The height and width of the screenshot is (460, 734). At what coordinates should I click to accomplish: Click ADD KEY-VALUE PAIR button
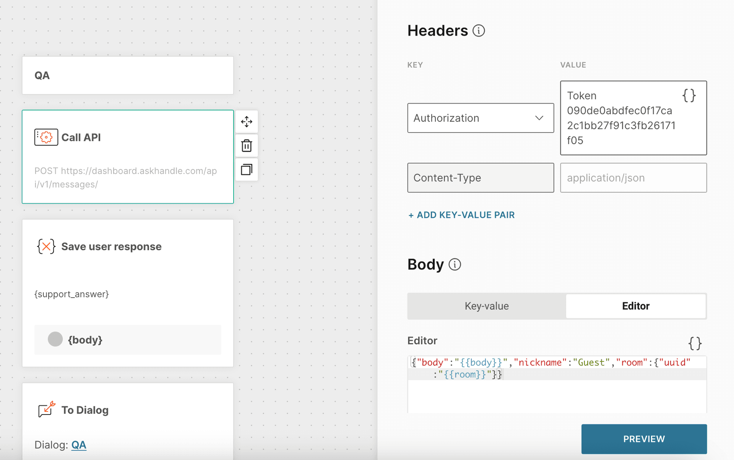click(461, 215)
